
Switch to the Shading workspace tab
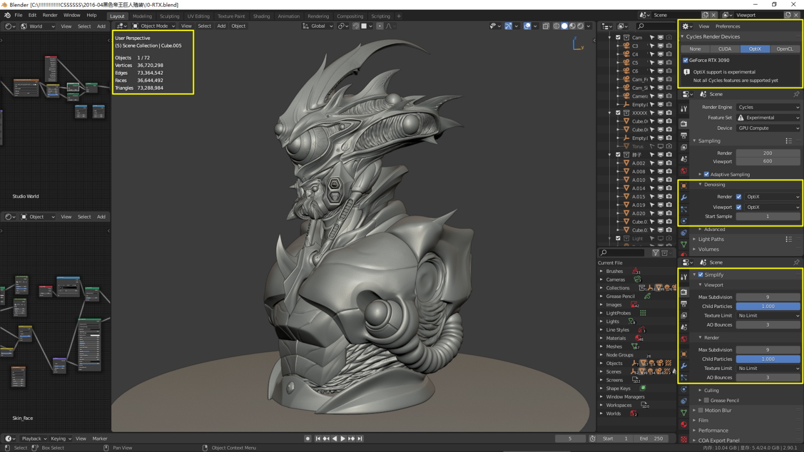pyautogui.click(x=261, y=16)
